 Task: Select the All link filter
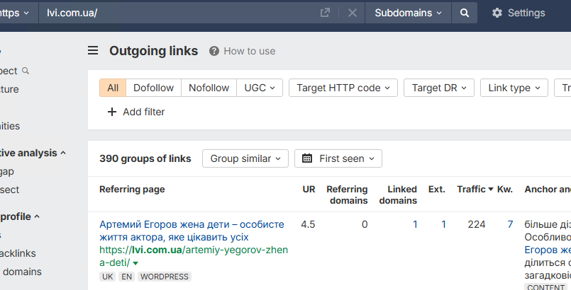(x=113, y=88)
